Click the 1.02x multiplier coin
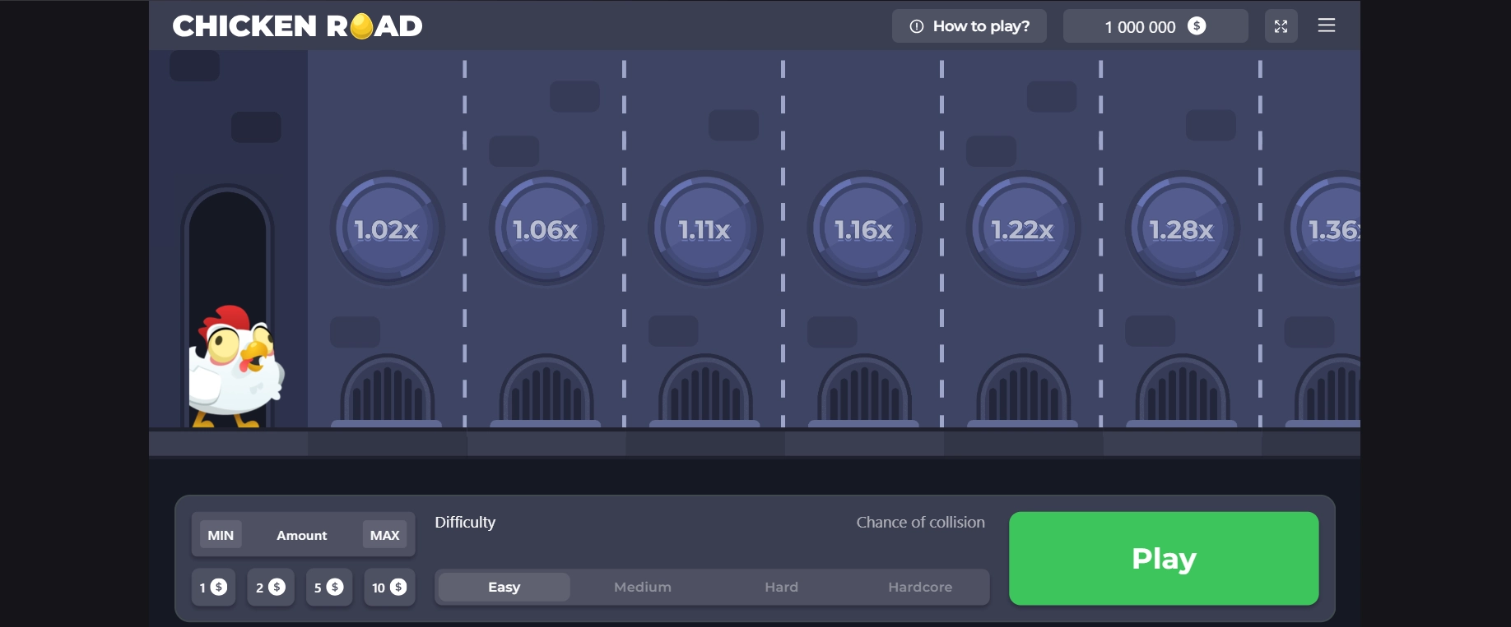Screen dimensions: 1511x627 click(387, 229)
